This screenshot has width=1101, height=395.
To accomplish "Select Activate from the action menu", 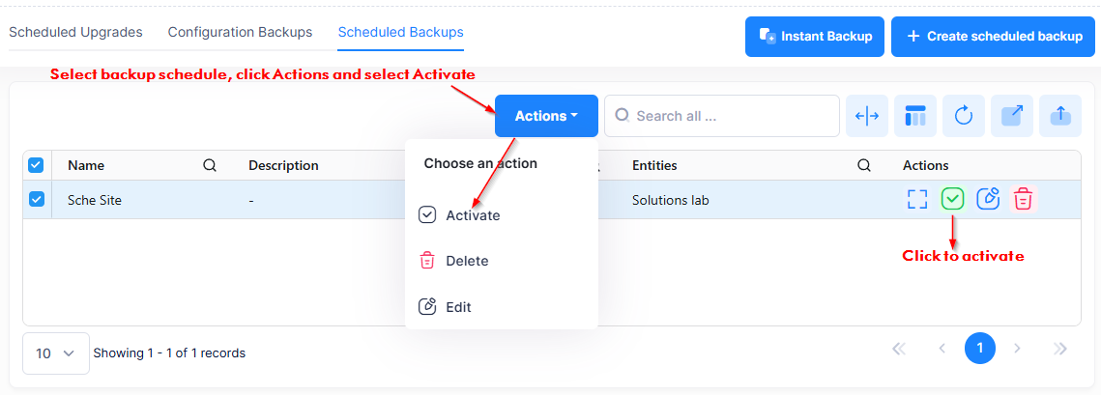I will [472, 215].
